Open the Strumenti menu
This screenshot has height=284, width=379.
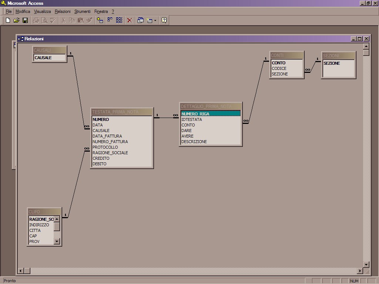coord(82,11)
